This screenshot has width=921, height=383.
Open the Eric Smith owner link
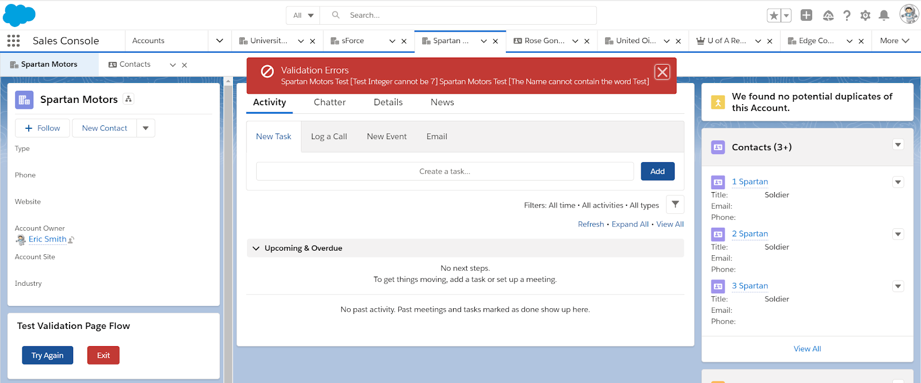tap(47, 239)
